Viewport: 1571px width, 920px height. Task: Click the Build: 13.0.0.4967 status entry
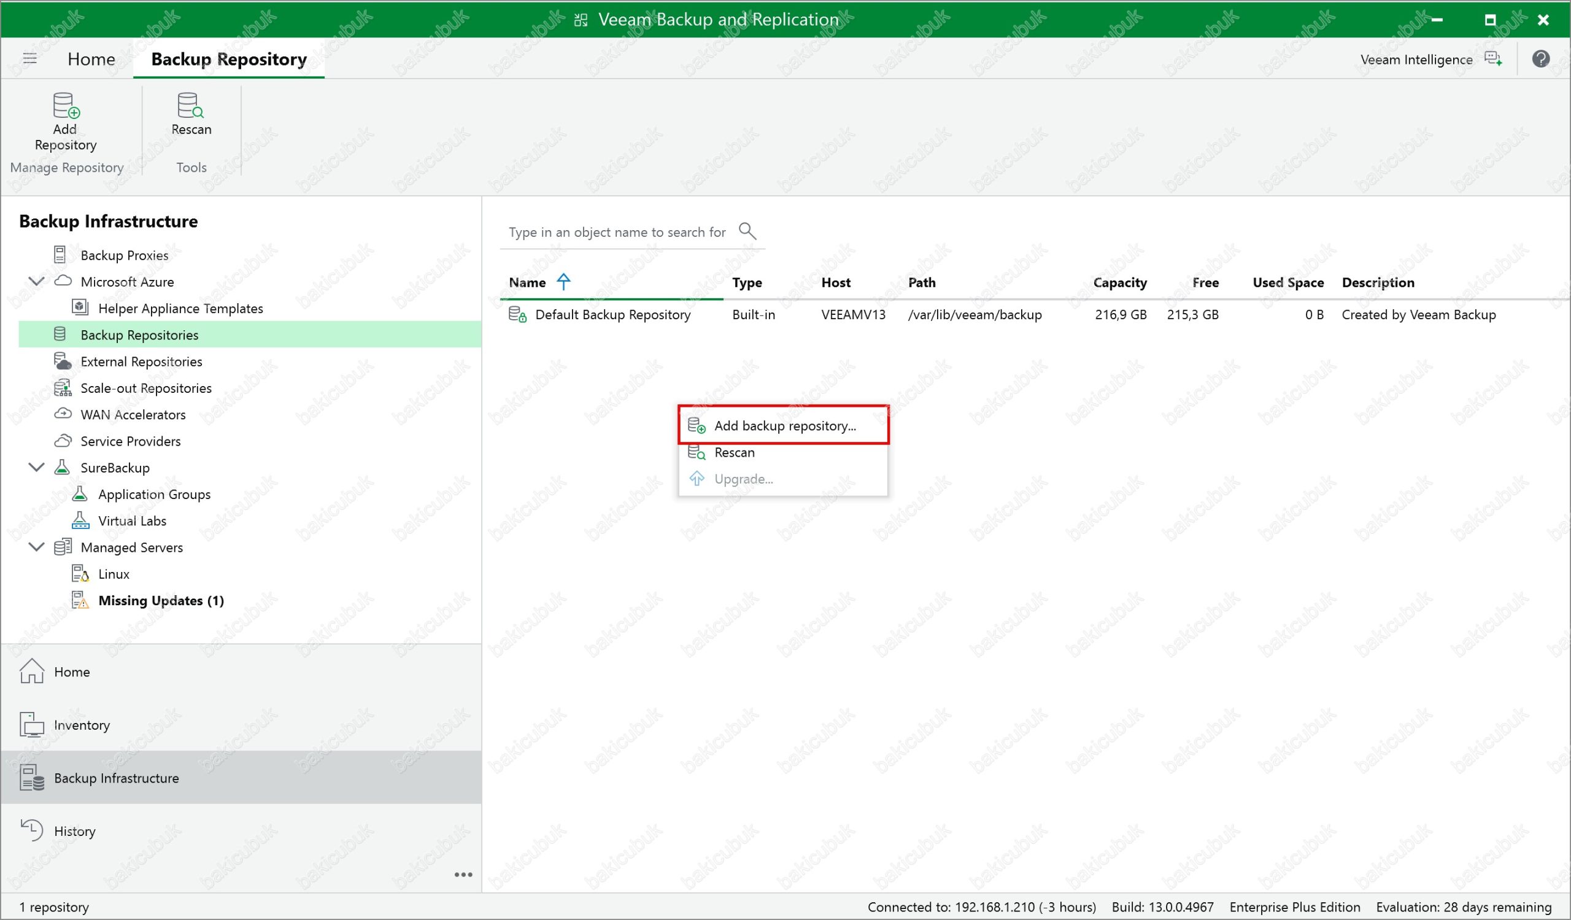pos(1163,907)
